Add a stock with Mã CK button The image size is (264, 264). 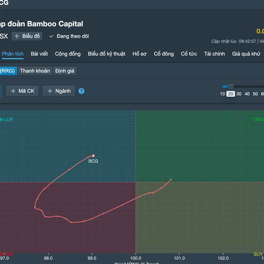(x=22, y=91)
